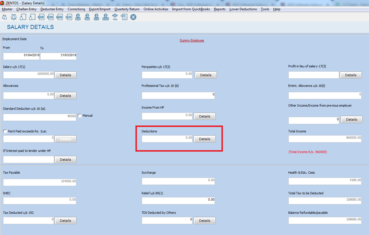Open the Import from QuickBooks menu
This screenshot has width=369, height=235.
pyautogui.click(x=191, y=9)
